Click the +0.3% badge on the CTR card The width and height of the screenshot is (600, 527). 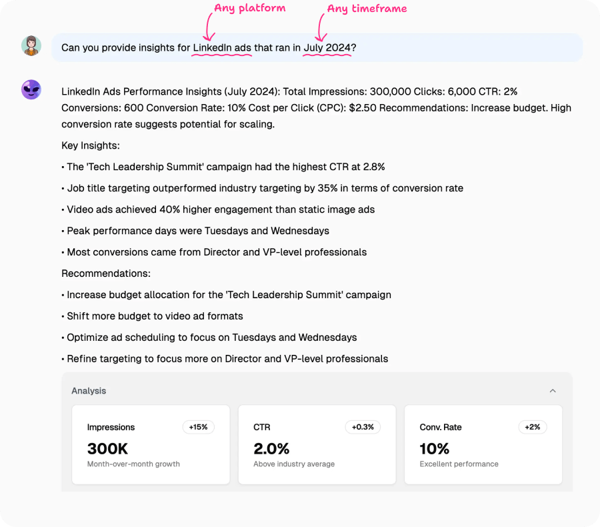[363, 427]
